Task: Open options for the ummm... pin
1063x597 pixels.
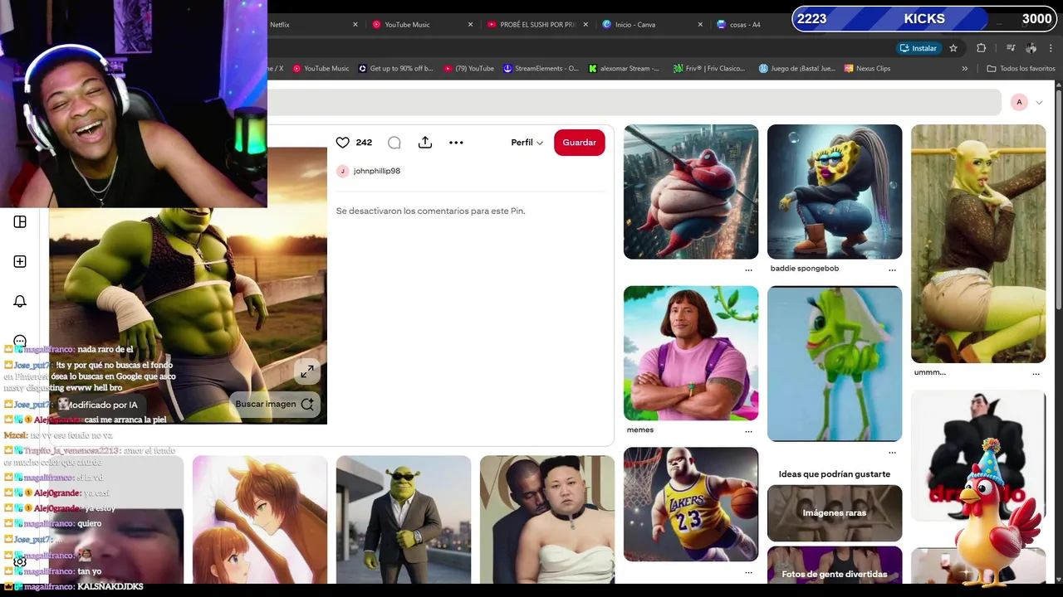Action: click(1036, 373)
